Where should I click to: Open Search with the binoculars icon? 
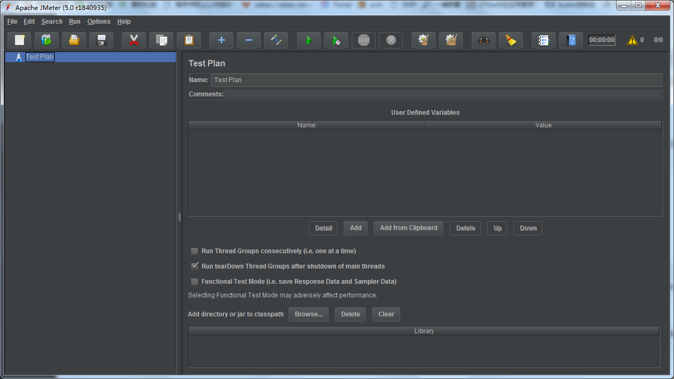click(x=484, y=40)
